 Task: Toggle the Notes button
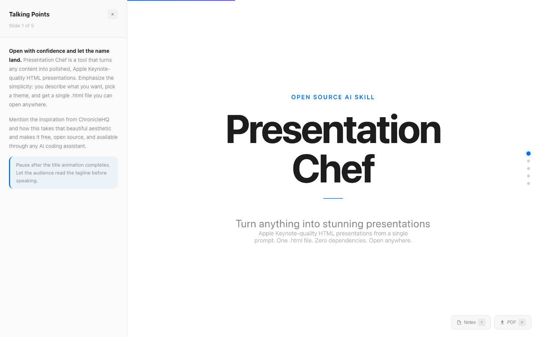471,322
